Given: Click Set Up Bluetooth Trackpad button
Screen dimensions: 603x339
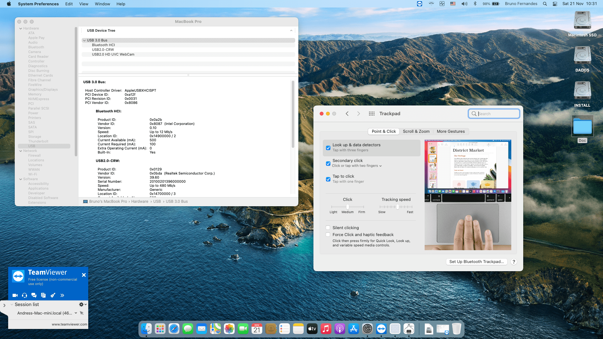Looking at the screenshot, I should click(x=476, y=262).
